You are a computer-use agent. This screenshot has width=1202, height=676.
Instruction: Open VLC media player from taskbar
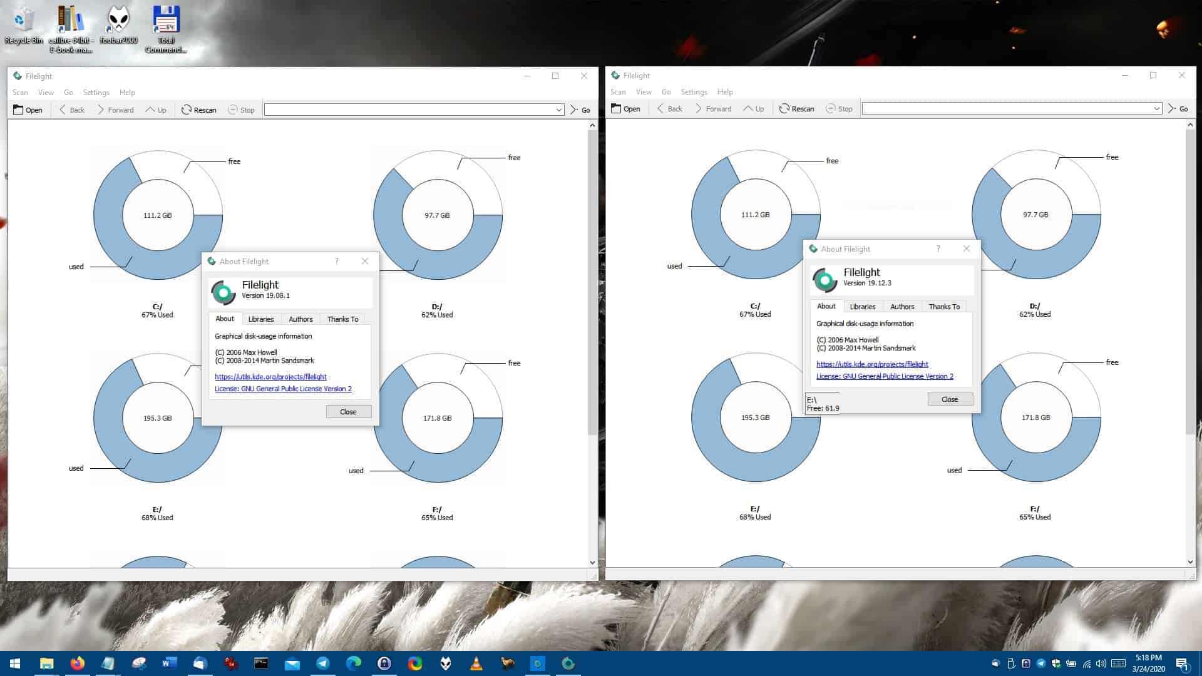point(476,663)
